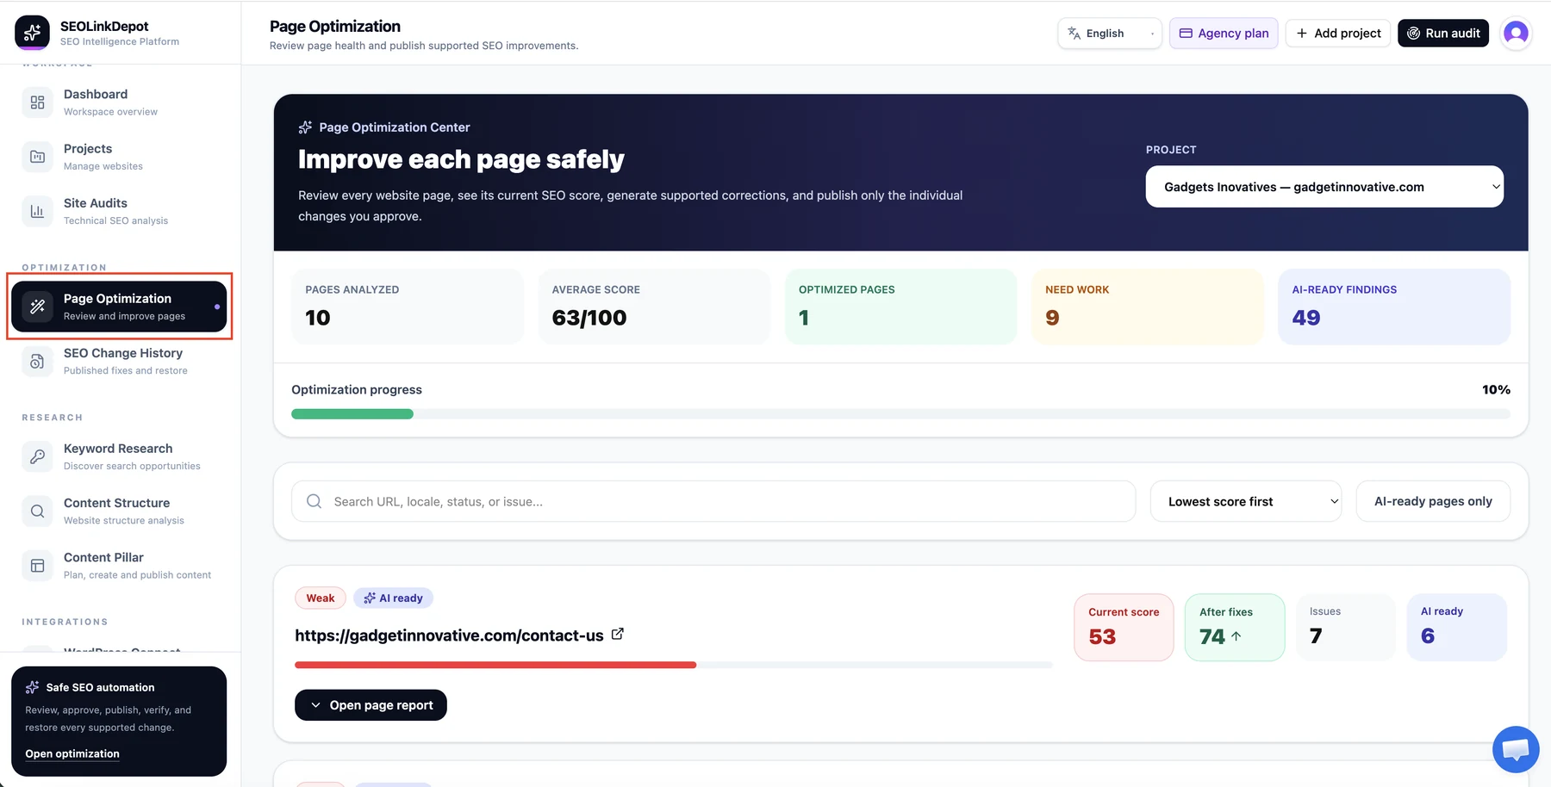Click the Projects folder icon

[x=37, y=157]
